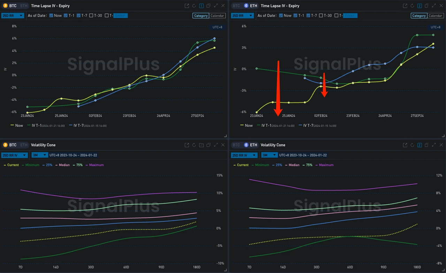Screen dimensions: 446x273
Task: Open the 25D RR dropdown in BTC Time Lapse panel
Action: pos(13,15)
